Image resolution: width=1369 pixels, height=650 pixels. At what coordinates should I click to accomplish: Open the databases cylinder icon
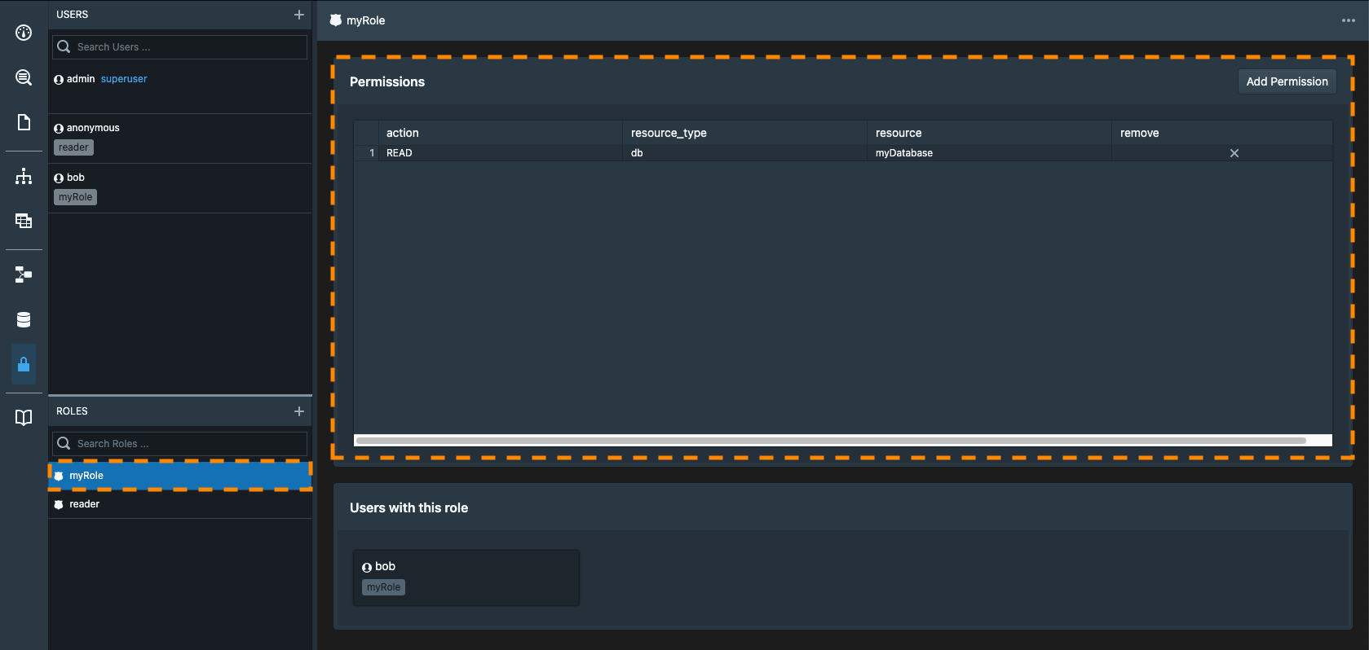coord(24,319)
